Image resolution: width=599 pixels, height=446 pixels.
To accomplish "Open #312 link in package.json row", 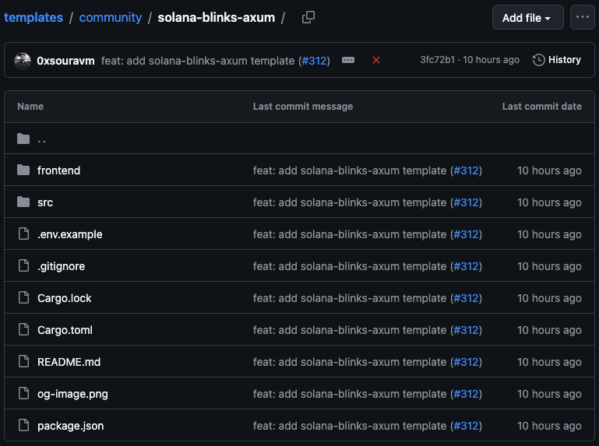I will tap(466, 426).
